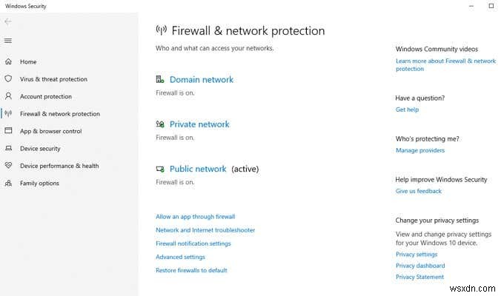Click the back arrow icon

click(8, 21)
